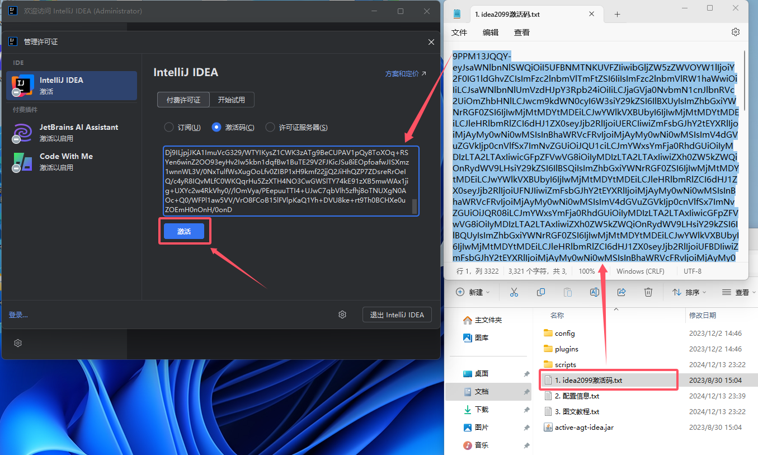The height and width of the screenshot is (455, 758).
Task: Select Code With Me plugin entry
Action: point(72,162)
